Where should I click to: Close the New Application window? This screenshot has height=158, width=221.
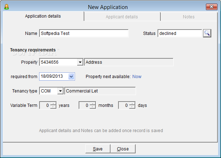[212, 7]
